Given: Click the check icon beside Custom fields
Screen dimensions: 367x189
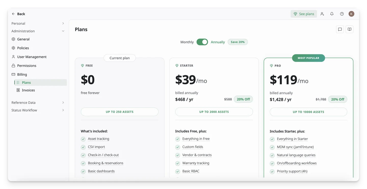Looking at the screenshot, I should tap(178, 147).
